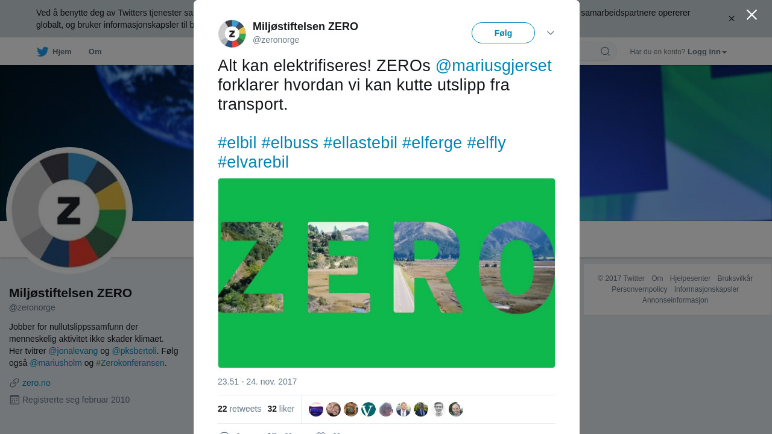Viewport: 772px width, 434px height.
Task: Open the green ZERO tweet image
Action: coord(387,273)
